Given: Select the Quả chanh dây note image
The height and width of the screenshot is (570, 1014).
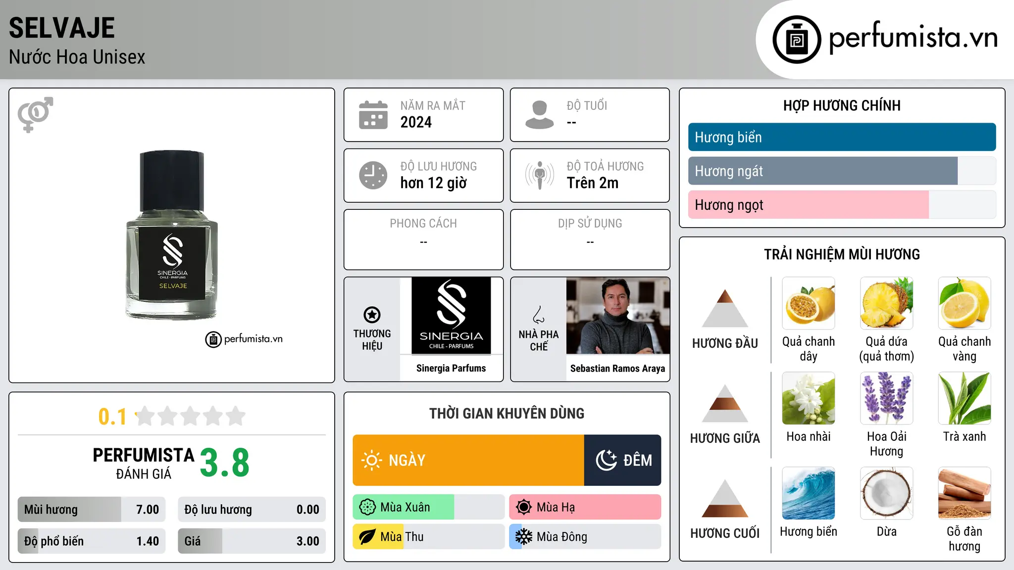Looking at the screenshot, I should tap(809, 303).
